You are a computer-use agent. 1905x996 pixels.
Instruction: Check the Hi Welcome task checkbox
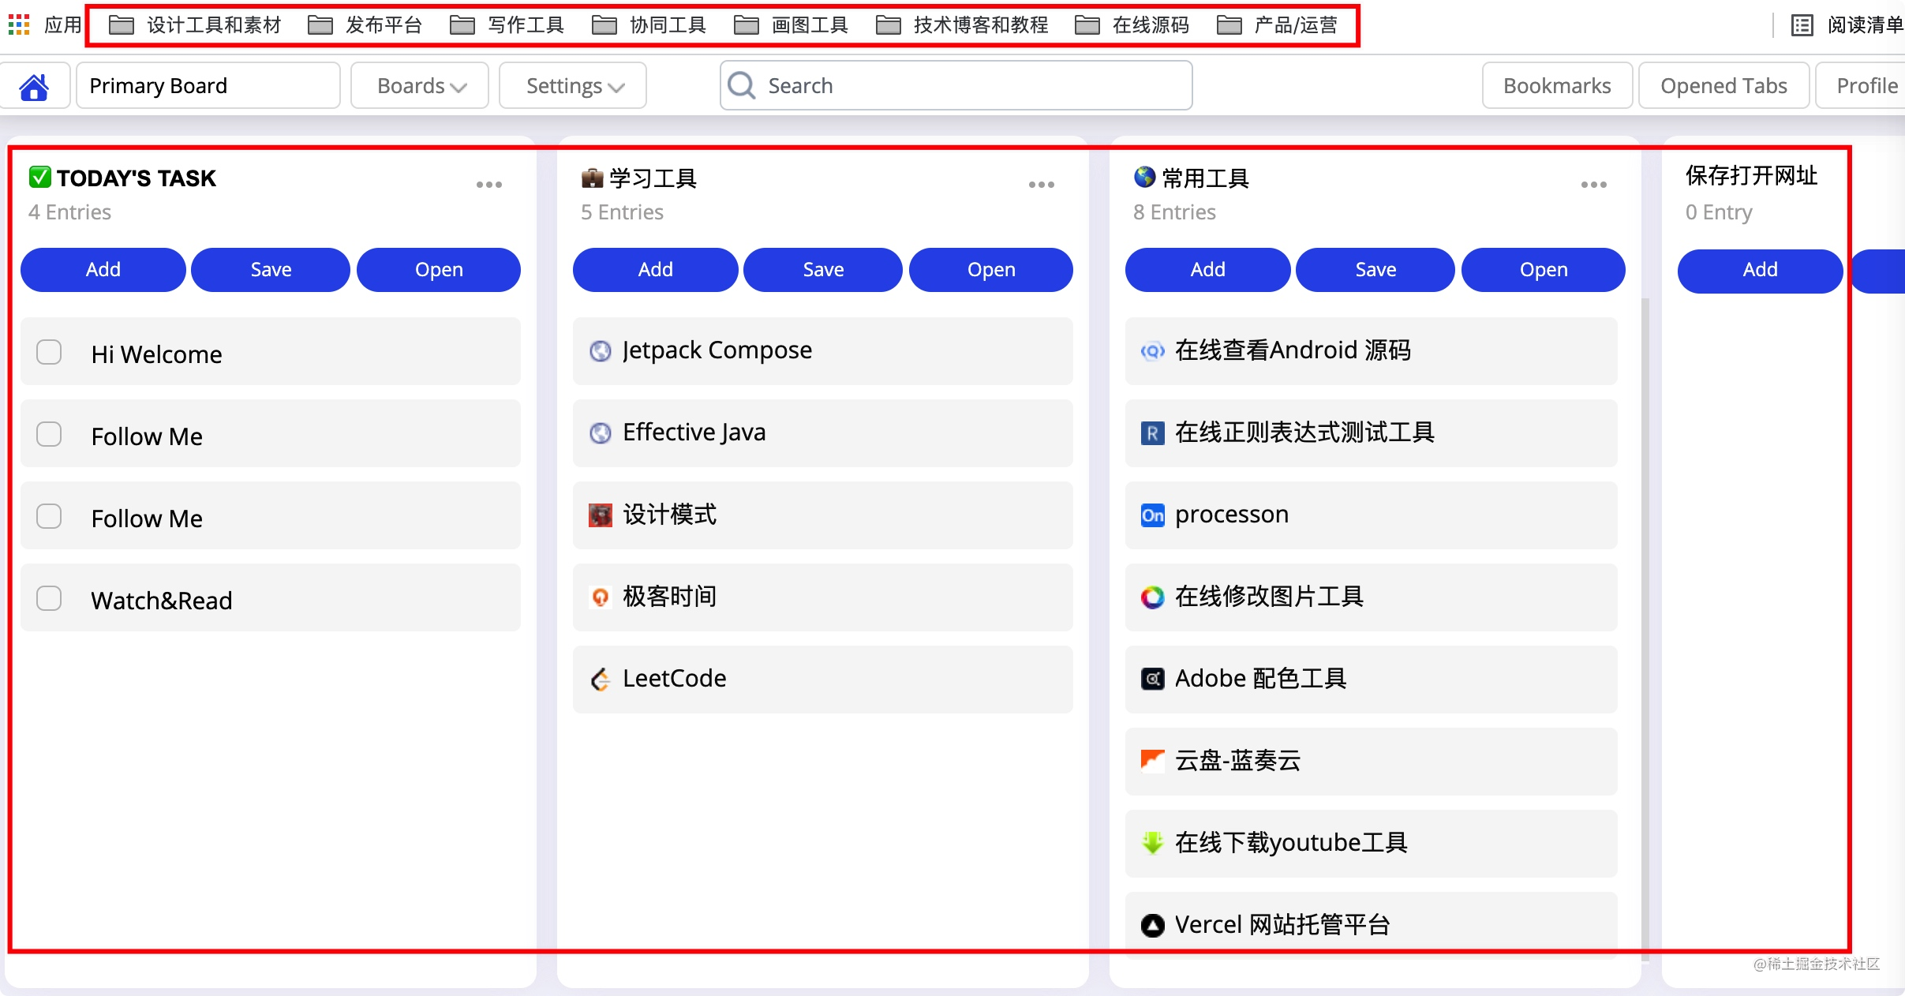point(49,352)
